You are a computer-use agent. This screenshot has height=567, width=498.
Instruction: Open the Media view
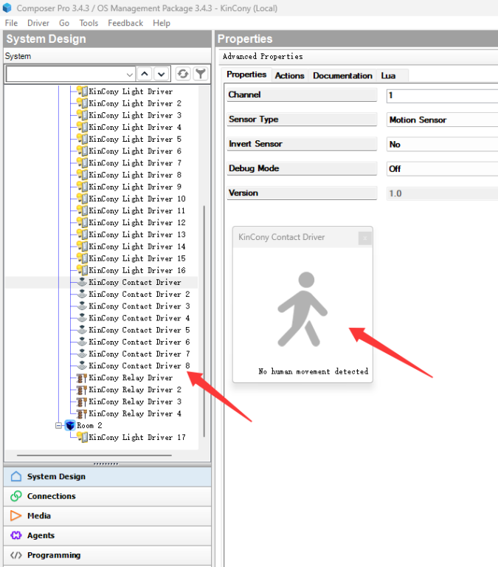[x=107, y=515]
